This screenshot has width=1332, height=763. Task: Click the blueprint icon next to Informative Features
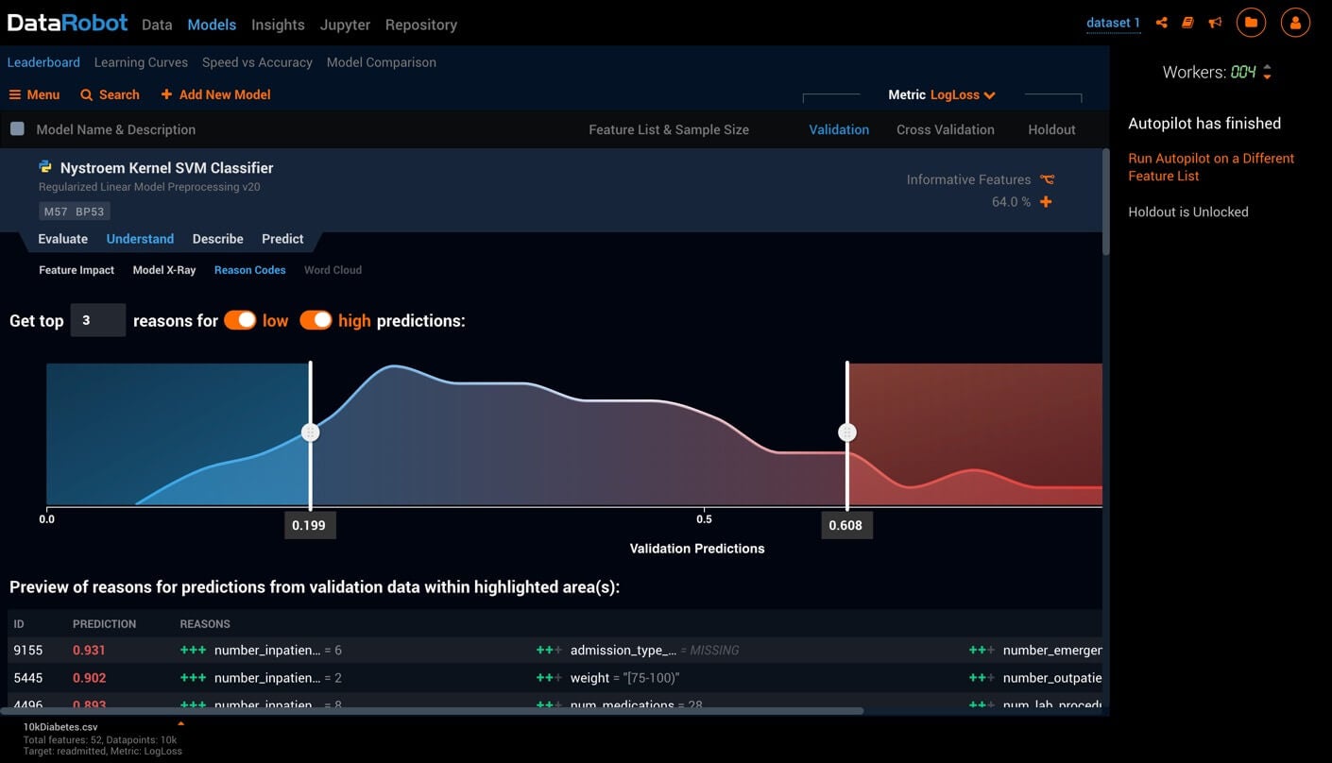[x=1047, y=179]
